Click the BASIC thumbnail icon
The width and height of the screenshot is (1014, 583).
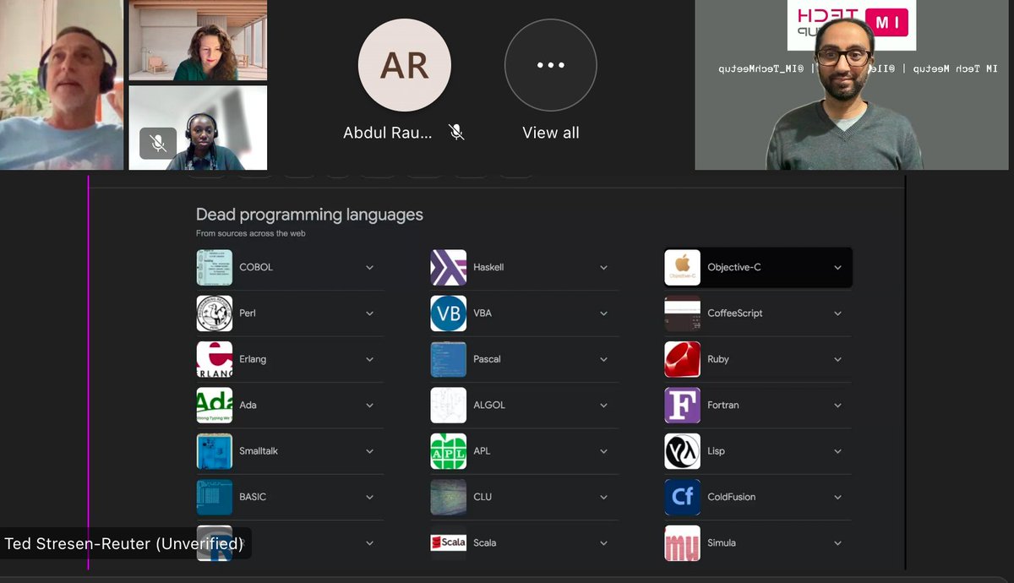coord(215,497)
